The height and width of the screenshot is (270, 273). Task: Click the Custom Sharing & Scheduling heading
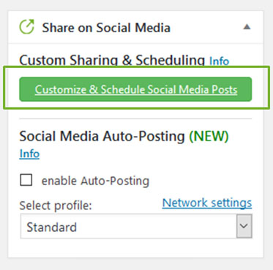(112, 60)
